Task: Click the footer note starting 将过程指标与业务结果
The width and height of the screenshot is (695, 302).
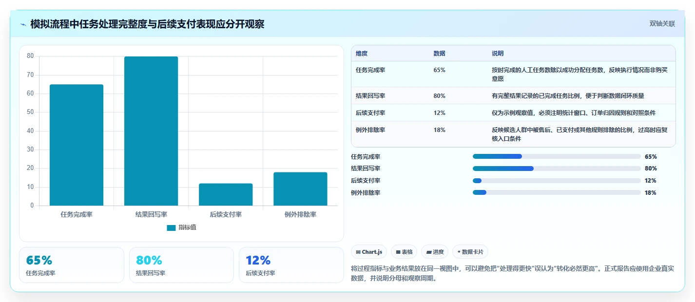Action: (513, 274)
